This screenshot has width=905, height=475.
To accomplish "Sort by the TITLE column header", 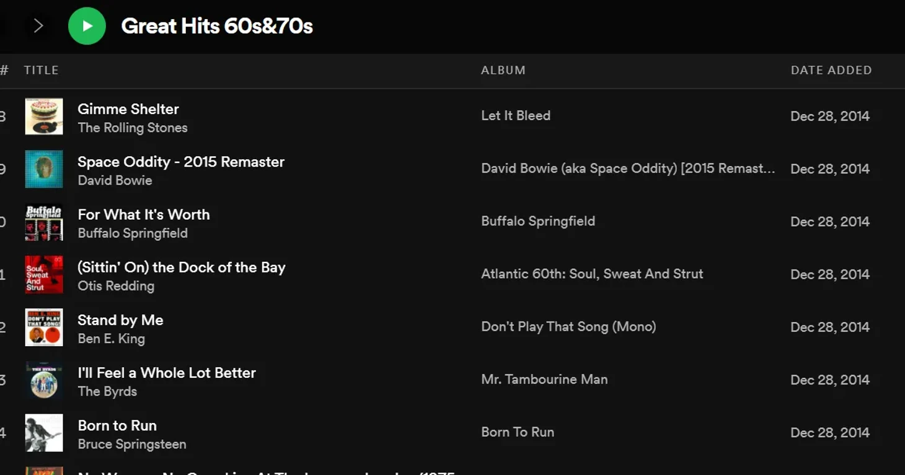I will tap(42, 70).
